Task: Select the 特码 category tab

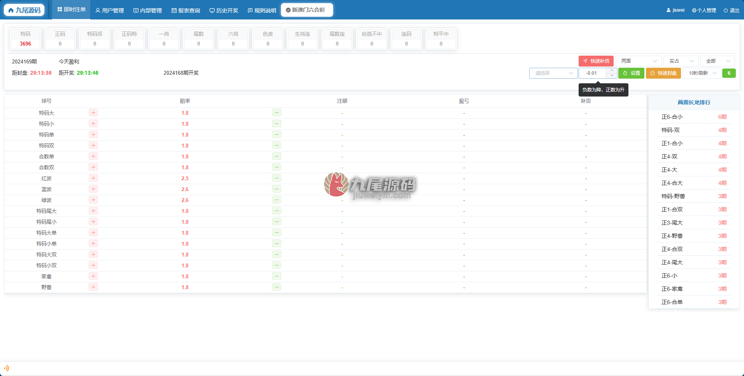Action: coord(26,39)
